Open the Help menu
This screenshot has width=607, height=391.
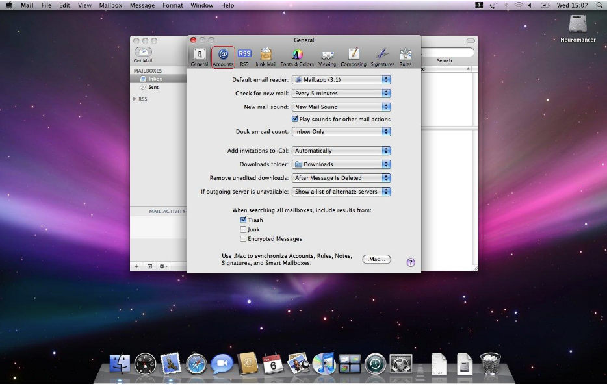[227, 5]
